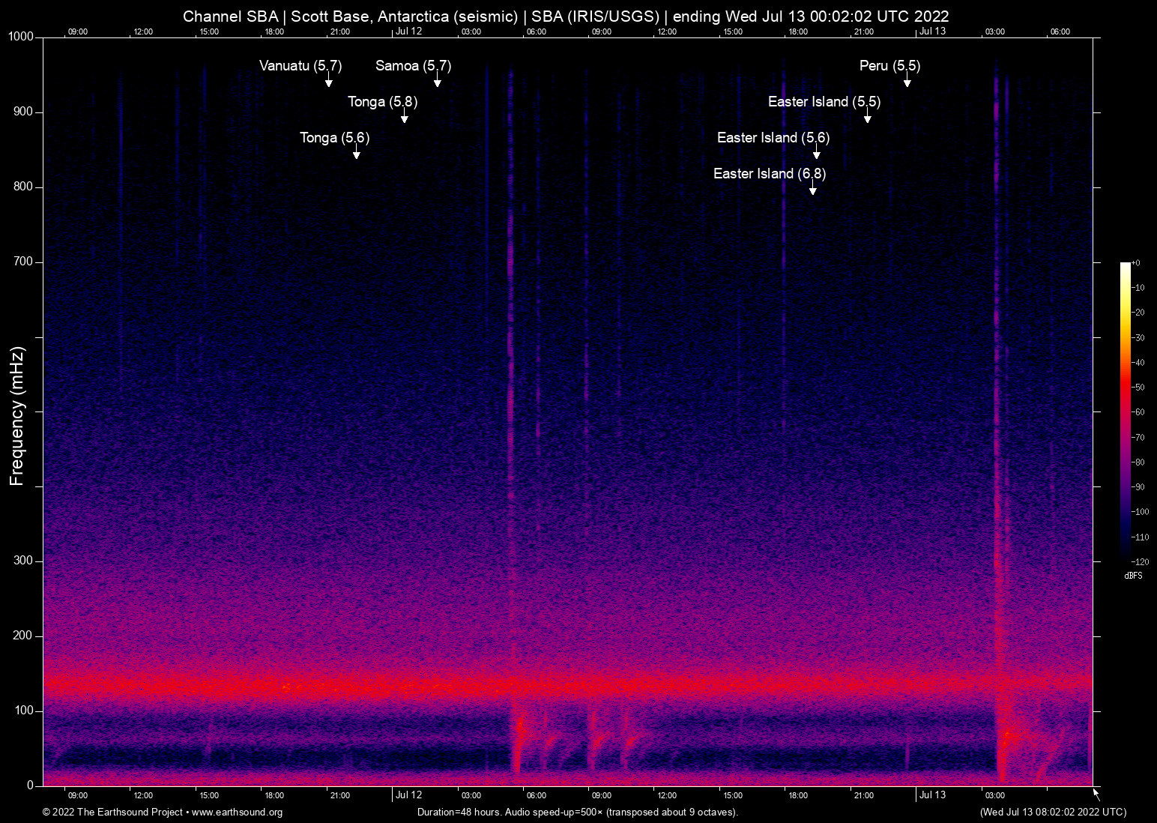Click the arrow under Easter Island (5.5)
The height and width of the screenshot is (823, 1157).
pos(867,118)
